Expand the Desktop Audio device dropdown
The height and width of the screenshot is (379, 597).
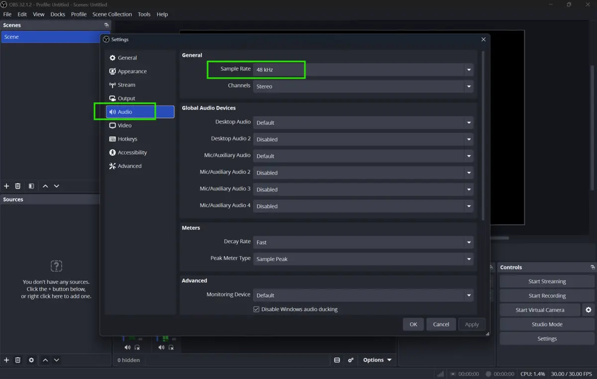[x=363, y=123]
